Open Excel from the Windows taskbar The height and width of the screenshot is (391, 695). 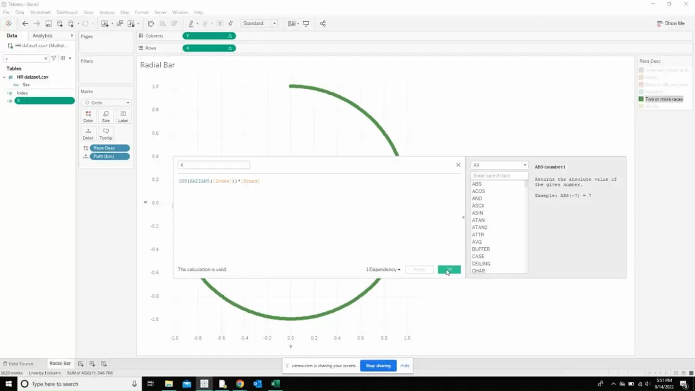276,384
